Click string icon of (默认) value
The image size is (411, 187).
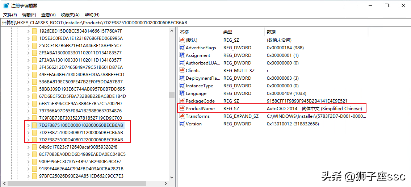coord(182,40)
